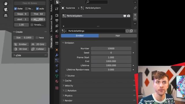Image resolution: width=185 pixels, height=104 pixels.
Task: Toggle ParticleSystem render camera icon
Action: tap(129, 16)
